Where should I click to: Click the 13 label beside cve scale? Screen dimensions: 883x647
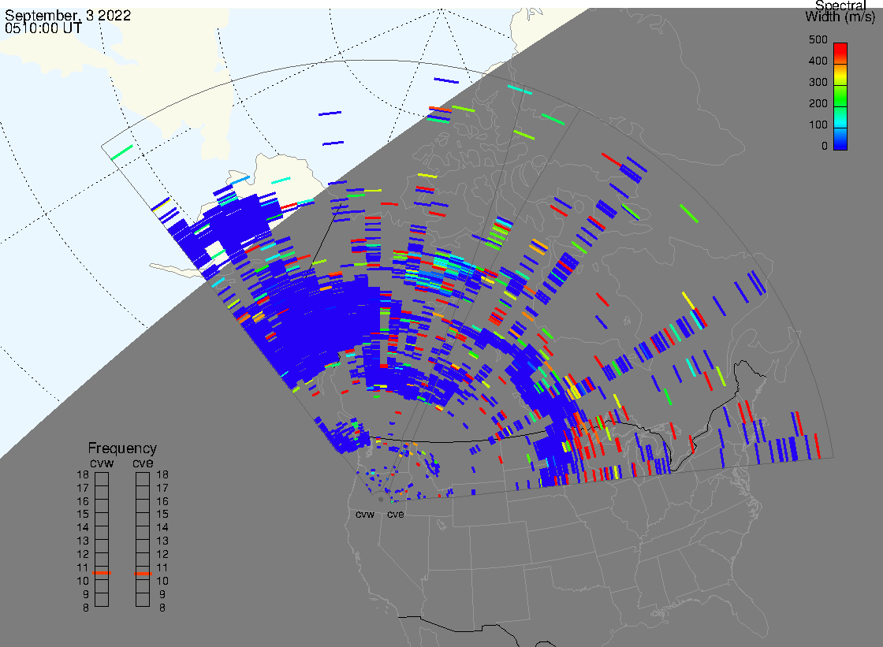(162, 541)
